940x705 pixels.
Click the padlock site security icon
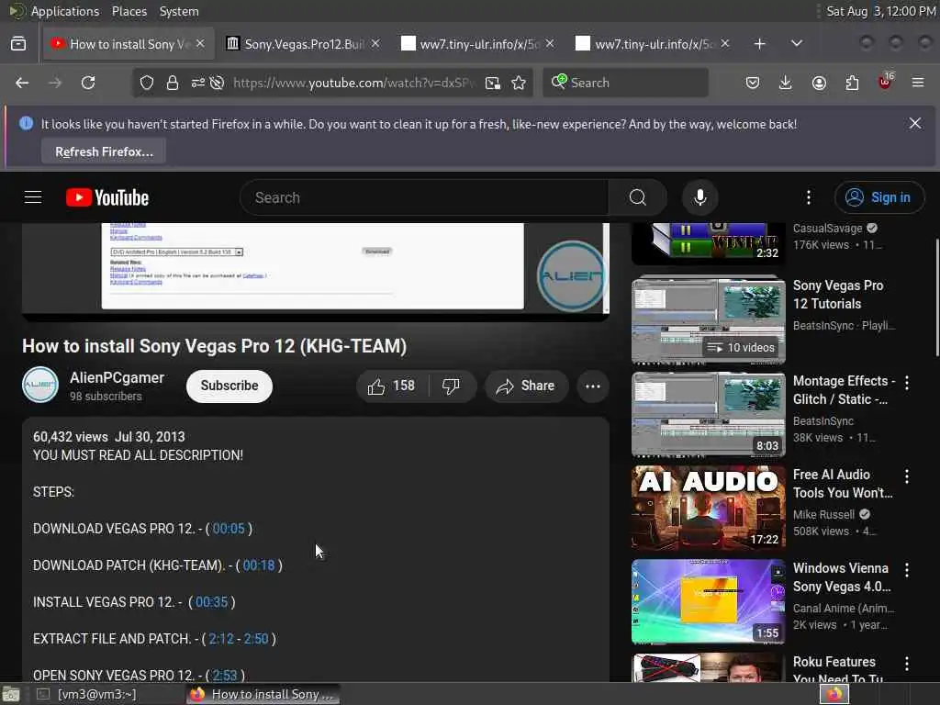pos(173,83)
